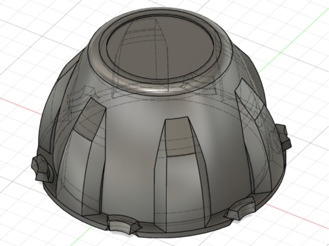This screenshot has height=246, width=329.
Task: Select the flat circular top face of the cap
Action: point(161,47)
